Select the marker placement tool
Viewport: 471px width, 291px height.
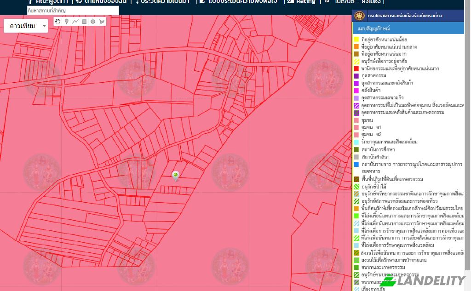pyautogui.click(x=66, y=21)
